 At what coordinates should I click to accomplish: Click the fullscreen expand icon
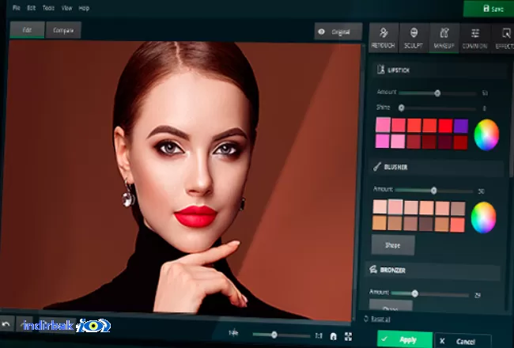pyautogui.click(x=348, y=336)
